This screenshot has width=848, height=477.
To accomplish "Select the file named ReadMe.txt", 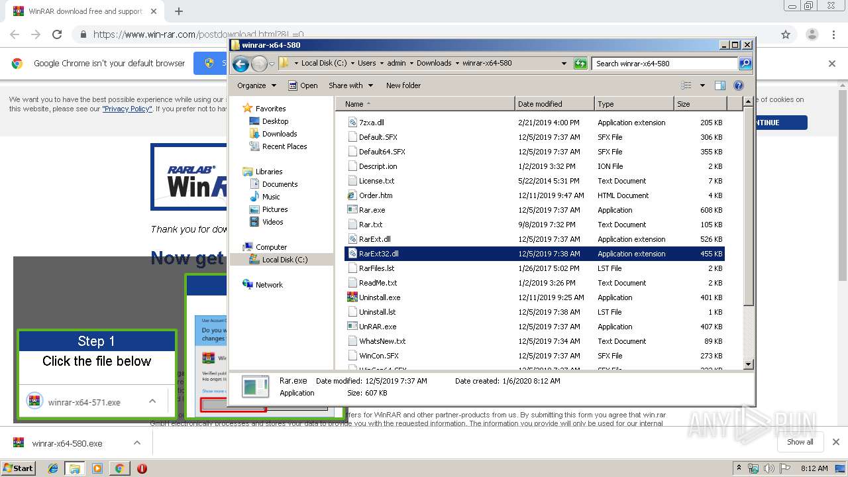I will 378,283.
